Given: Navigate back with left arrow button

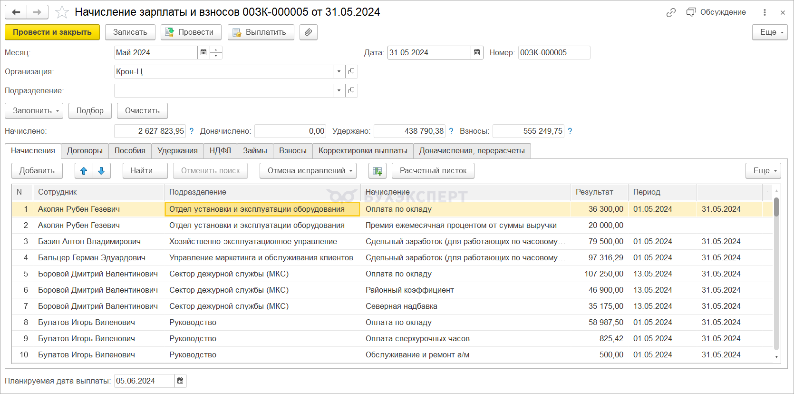Looking at the screenshot, I should [x=16, y=12].
